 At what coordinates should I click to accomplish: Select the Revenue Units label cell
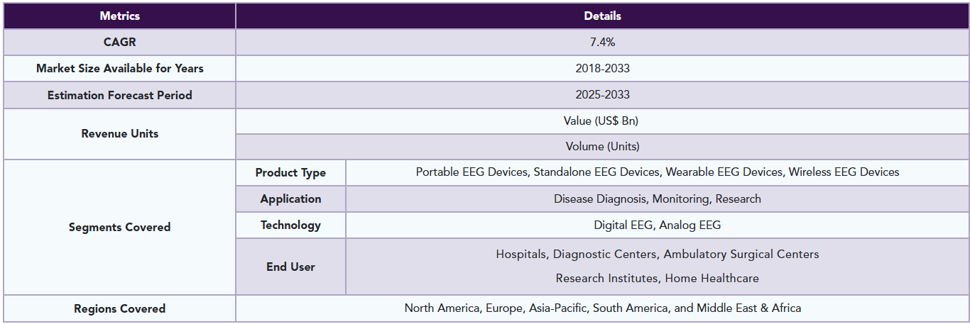[119, 133]
